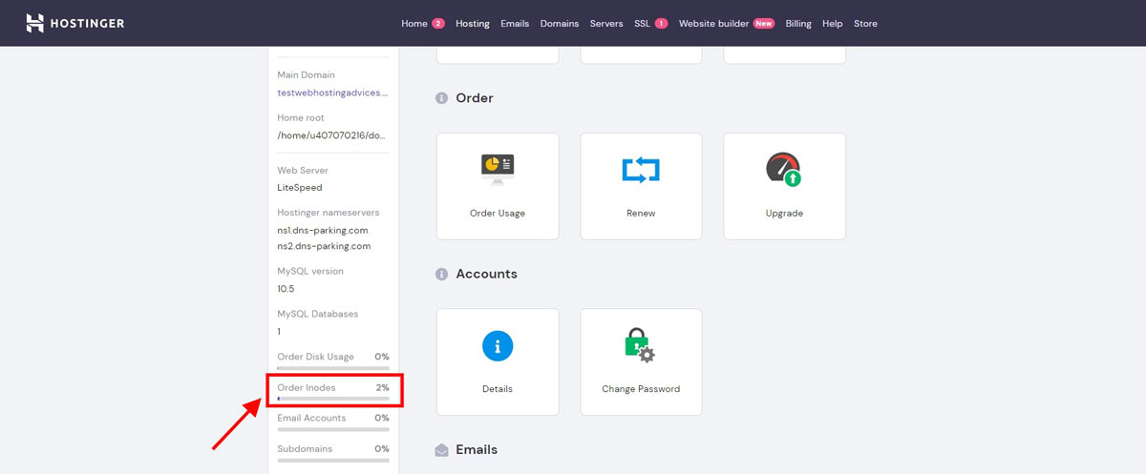Open the Order Usage monitor icon
This screenshot has width=1146, height=474.
pyautogui.click(x=498, y=169)
